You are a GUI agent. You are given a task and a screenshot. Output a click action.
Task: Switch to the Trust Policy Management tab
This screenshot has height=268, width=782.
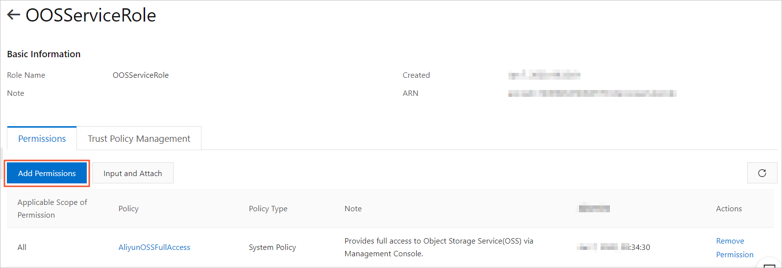click(x=139, y=138)
